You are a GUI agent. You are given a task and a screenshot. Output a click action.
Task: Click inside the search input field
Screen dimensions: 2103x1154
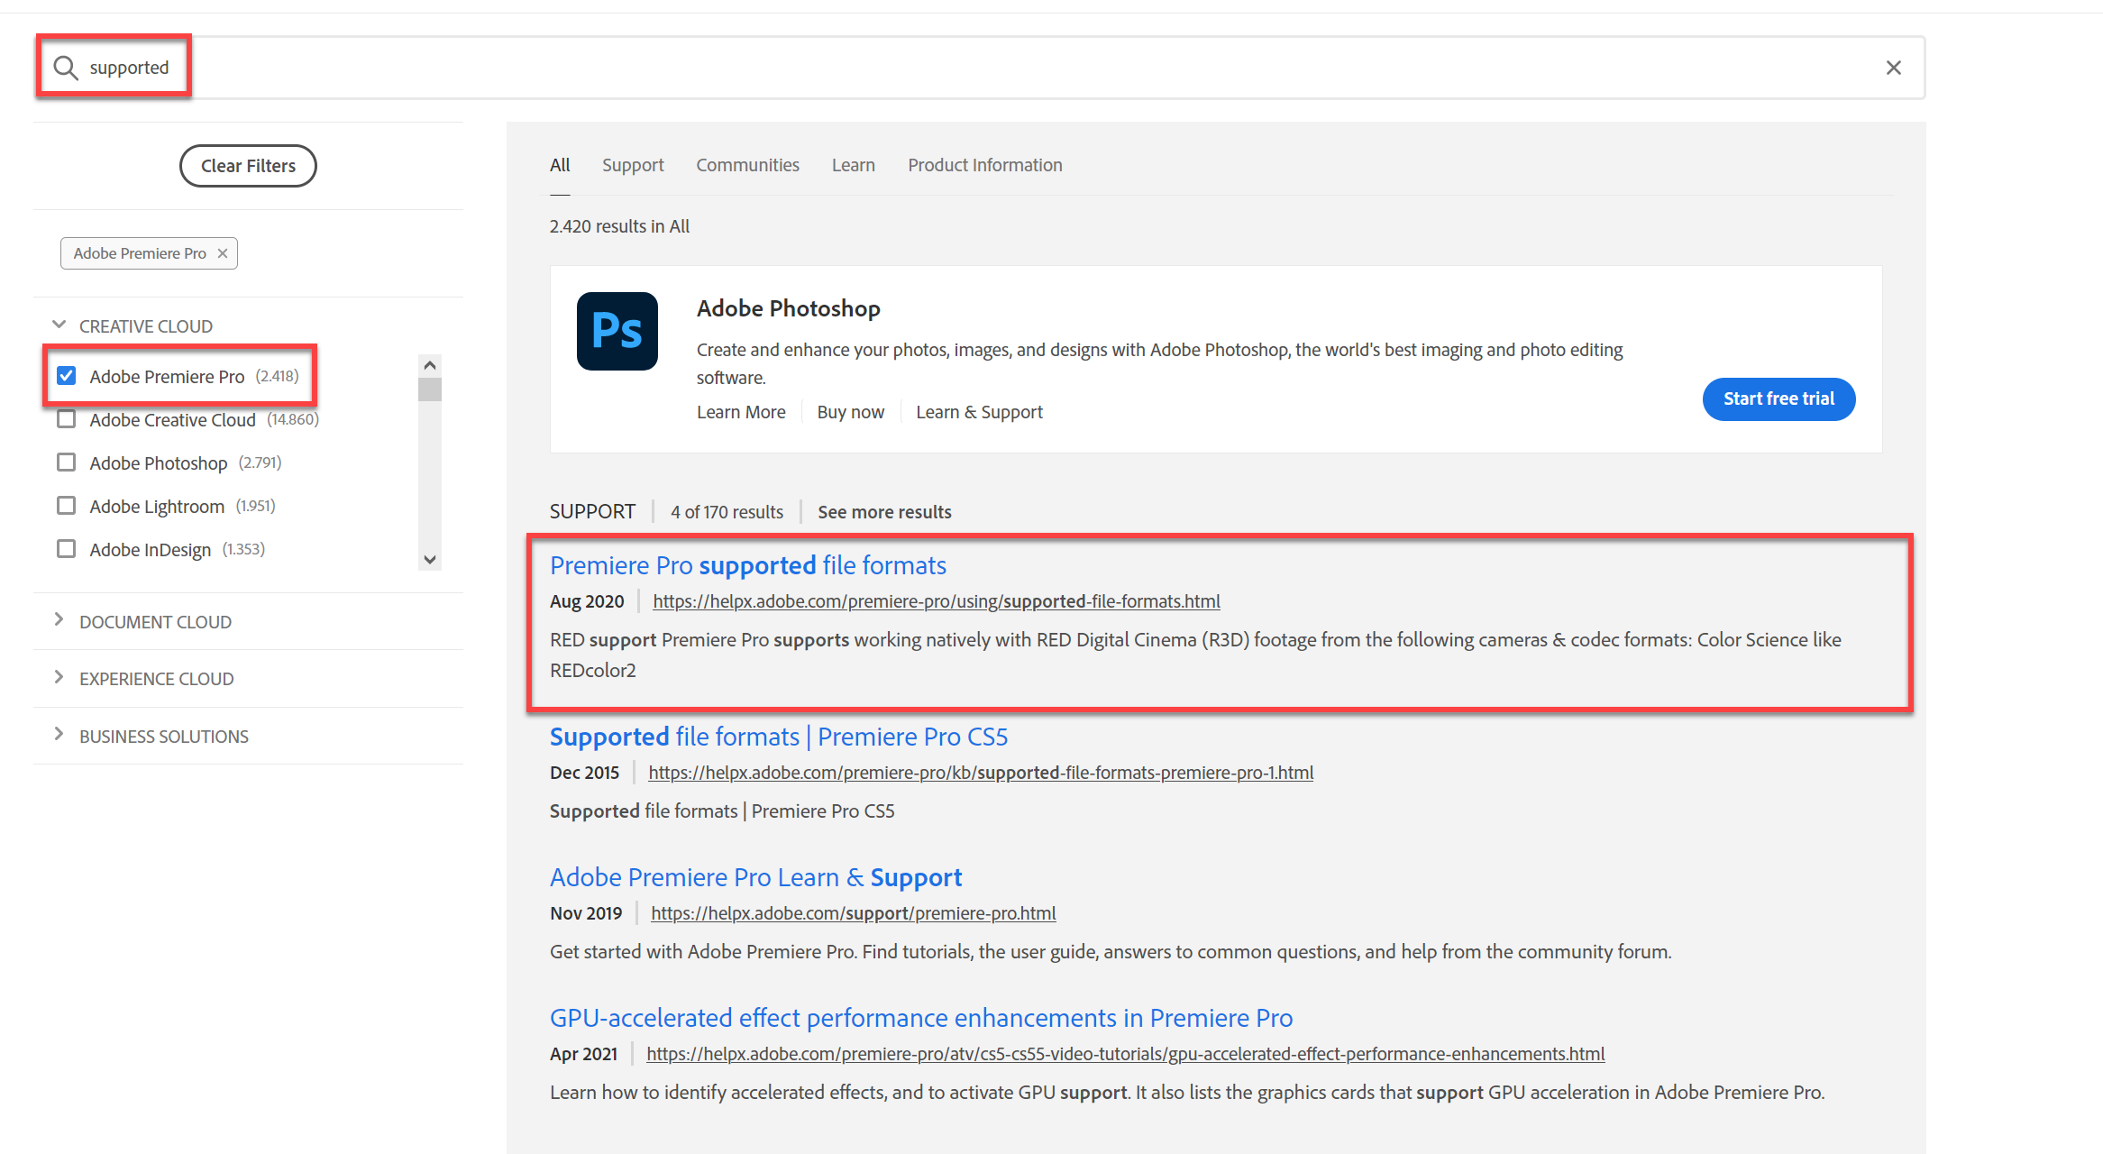coord(541,67)
